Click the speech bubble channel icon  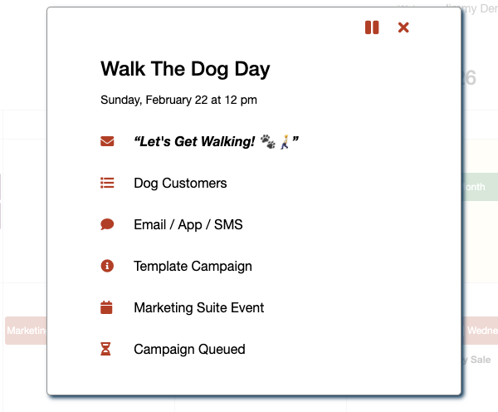click(107, 224)
